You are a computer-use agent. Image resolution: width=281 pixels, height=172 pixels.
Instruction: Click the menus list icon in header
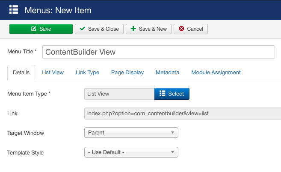point(14,9)
